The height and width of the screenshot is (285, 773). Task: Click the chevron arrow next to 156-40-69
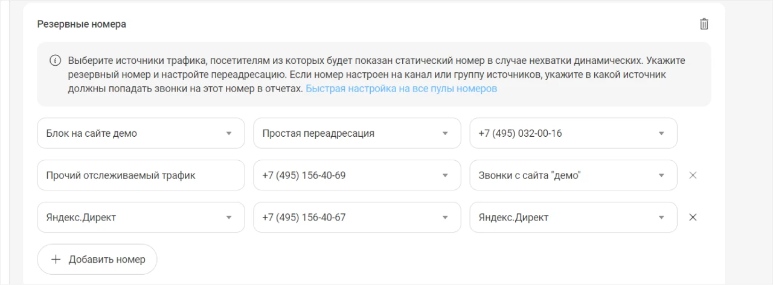445,175
